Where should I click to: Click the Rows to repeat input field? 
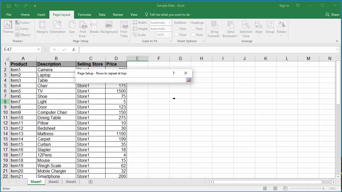coord(131,80)
